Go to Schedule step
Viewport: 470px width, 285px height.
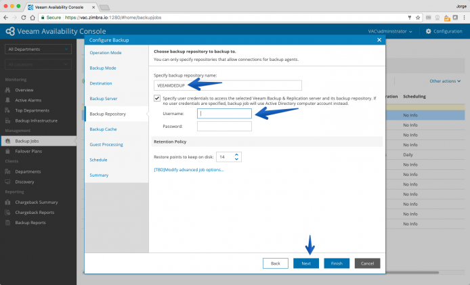coord(98,160)
